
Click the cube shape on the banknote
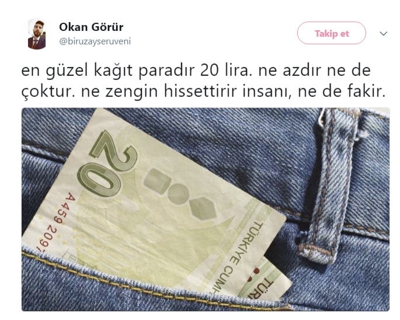(x=203, y=208)
